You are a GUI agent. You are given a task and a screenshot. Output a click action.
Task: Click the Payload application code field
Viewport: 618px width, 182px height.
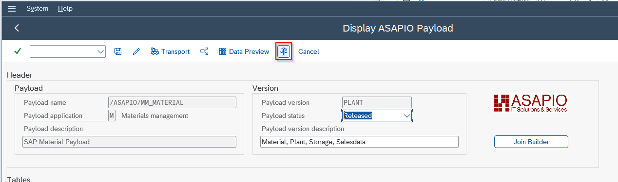click(112, 116)
